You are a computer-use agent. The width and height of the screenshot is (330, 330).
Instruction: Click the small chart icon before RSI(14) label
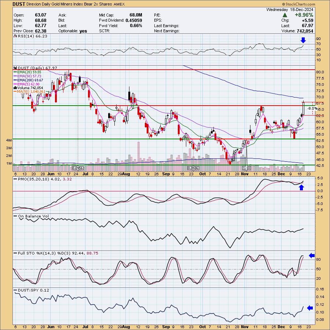pos(15,36)
